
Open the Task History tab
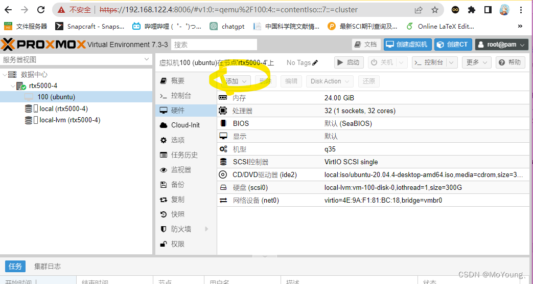click(186, 155)
